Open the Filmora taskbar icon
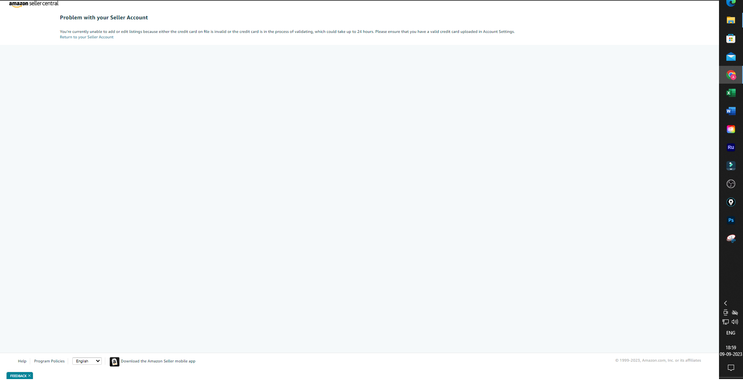Image resolution: width=743 pixels, height=381 pixels. (x=731, y=166)
